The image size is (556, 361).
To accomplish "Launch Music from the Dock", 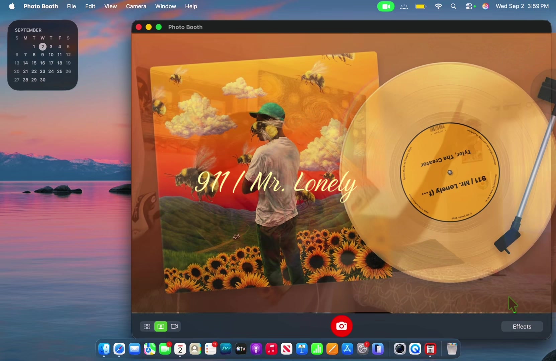I will (x=271, y=349).
